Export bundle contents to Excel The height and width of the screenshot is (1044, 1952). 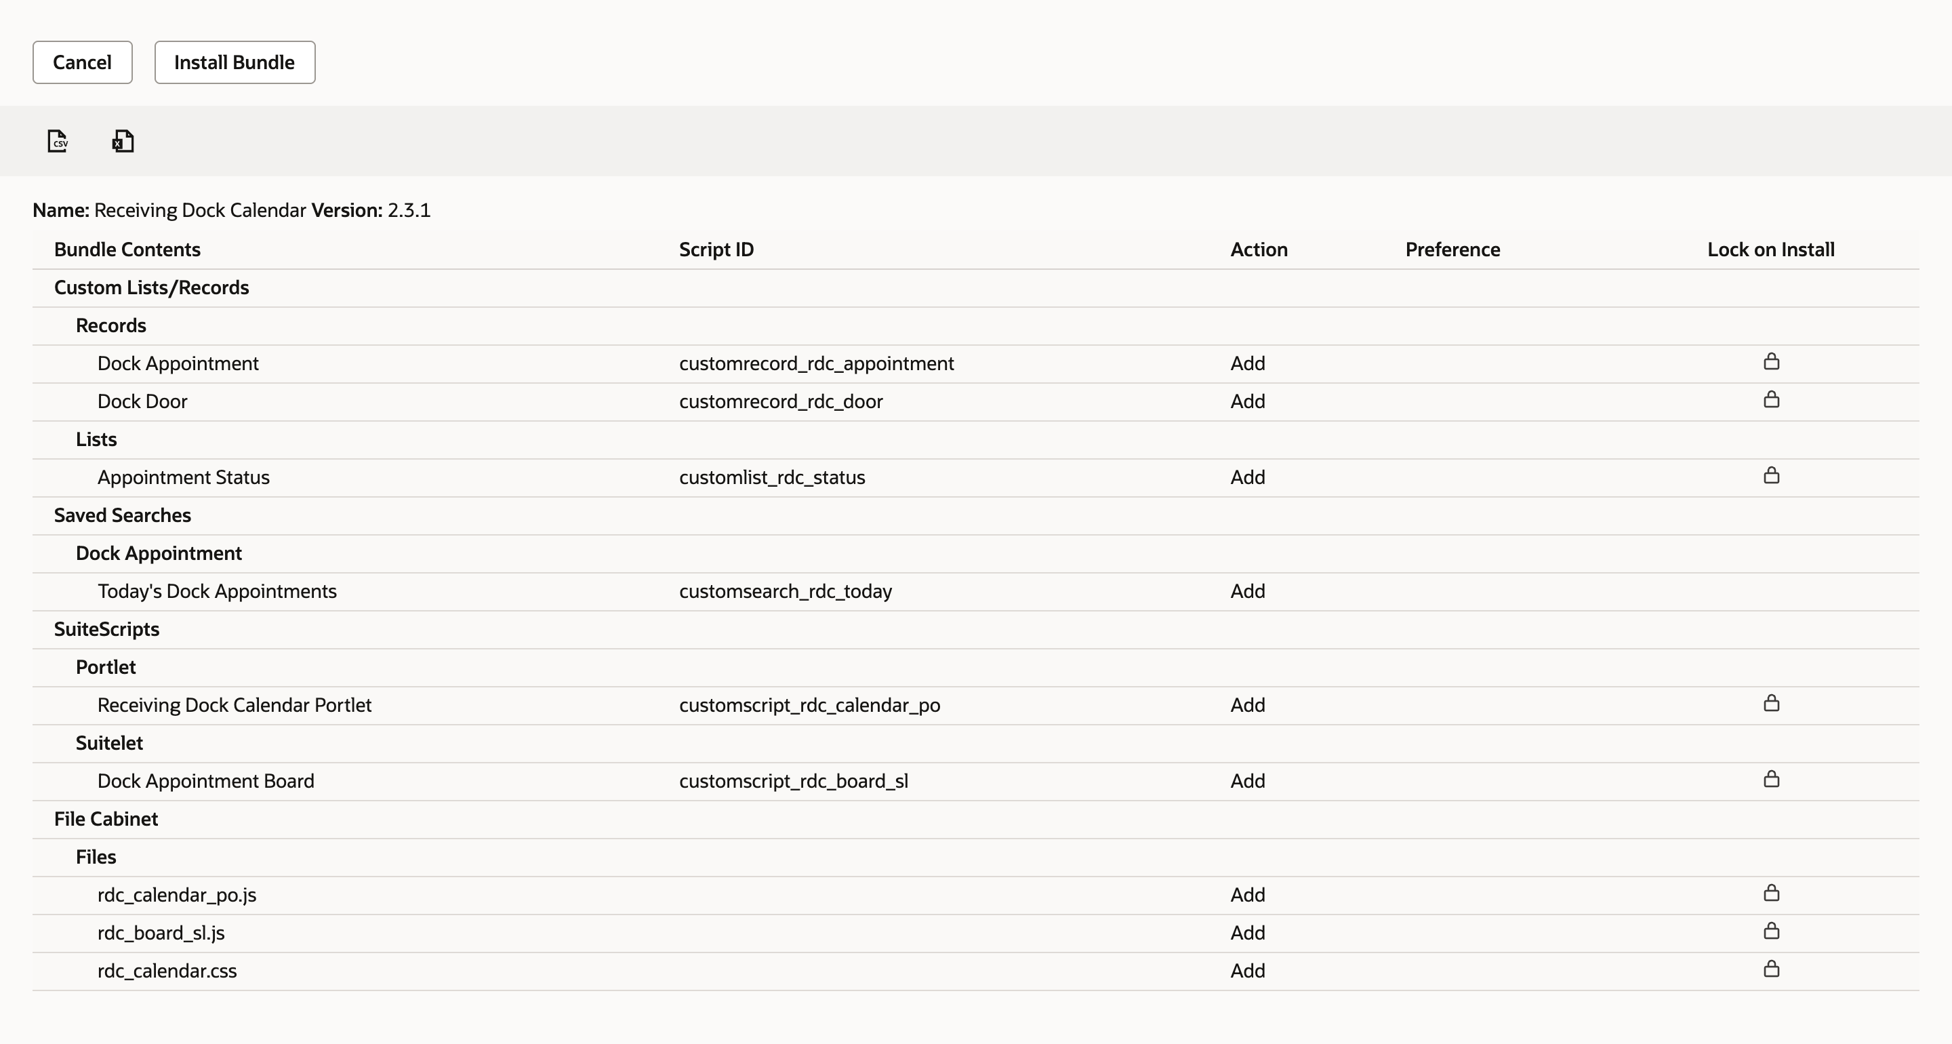pyautogui.click(x=123, y=141)
